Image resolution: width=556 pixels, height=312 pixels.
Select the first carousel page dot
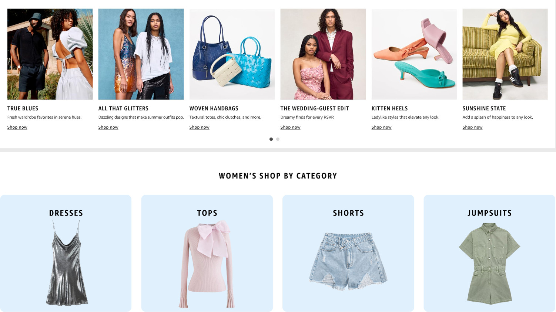tap(271, 139)
